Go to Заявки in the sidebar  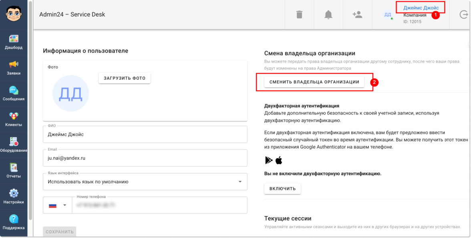(x=14, y=68)
